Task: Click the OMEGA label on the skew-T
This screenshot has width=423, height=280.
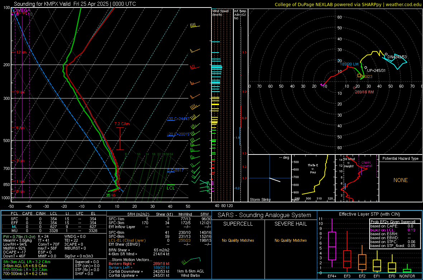Action: pos(22,10)
